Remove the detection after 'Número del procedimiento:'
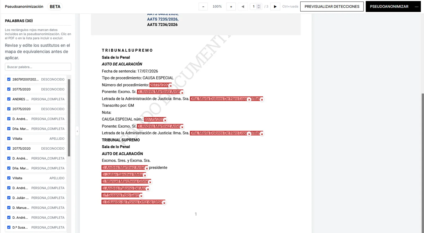Viewport: 424px width, 233px height. (x=171, y=86)
